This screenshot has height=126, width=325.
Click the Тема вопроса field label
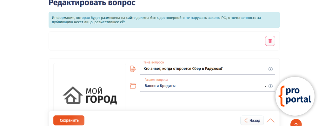pyautogui.click(x=154, y=62)
